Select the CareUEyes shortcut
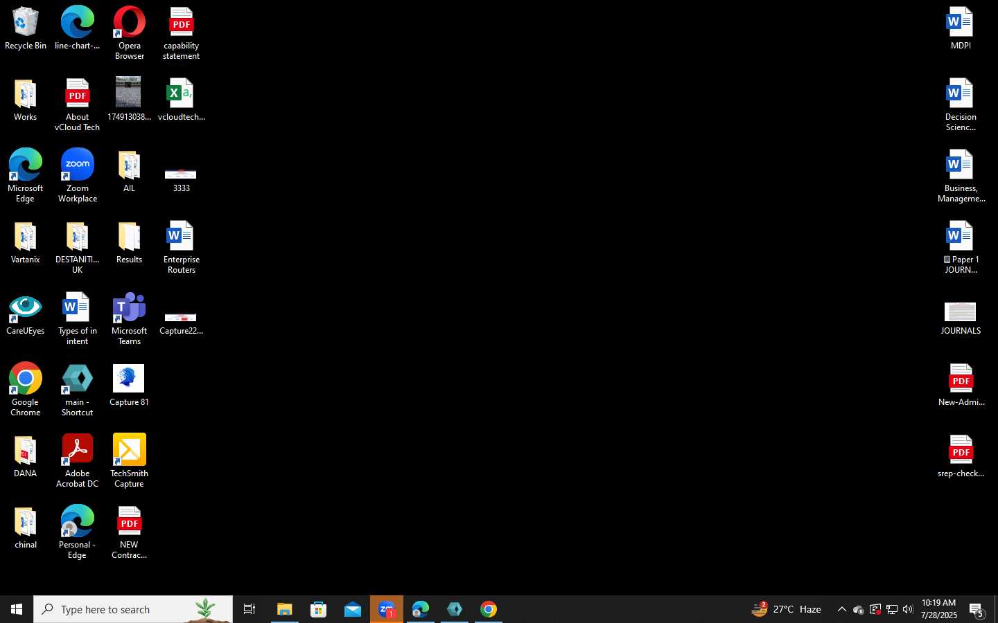Screen dimensions: 998x623 [26, 314]
